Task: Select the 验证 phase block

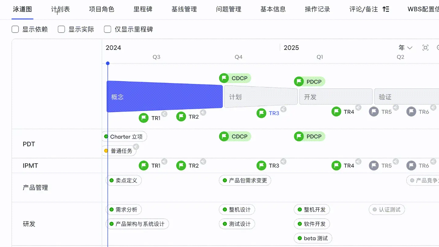Action: click(x=406, y=97)
